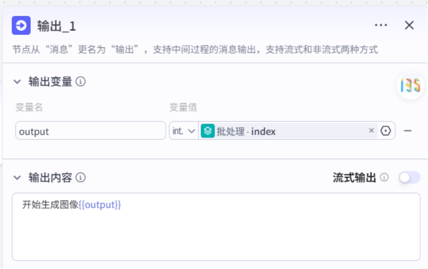
Task: Open variable selector hexagon icon
Action: pyautogui.click(x=385, y=131)
